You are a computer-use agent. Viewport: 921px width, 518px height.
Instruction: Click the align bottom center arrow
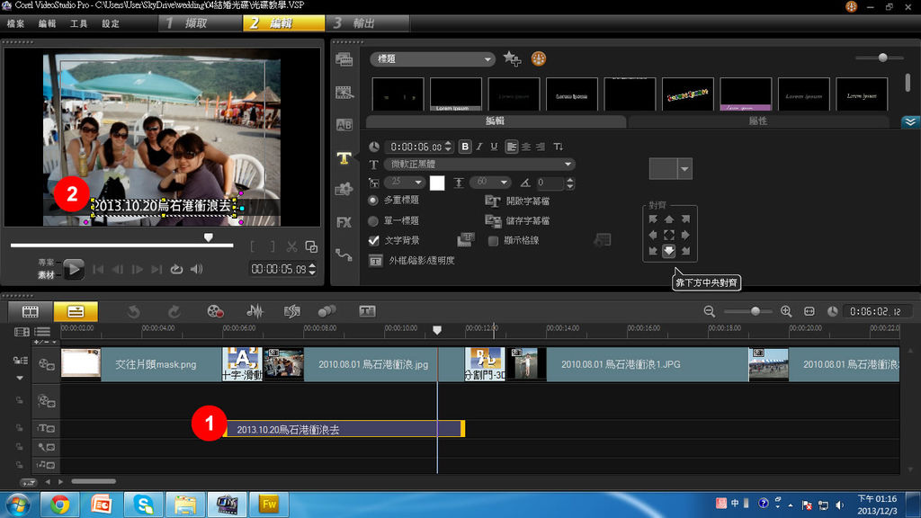click(x=668, y=251)
